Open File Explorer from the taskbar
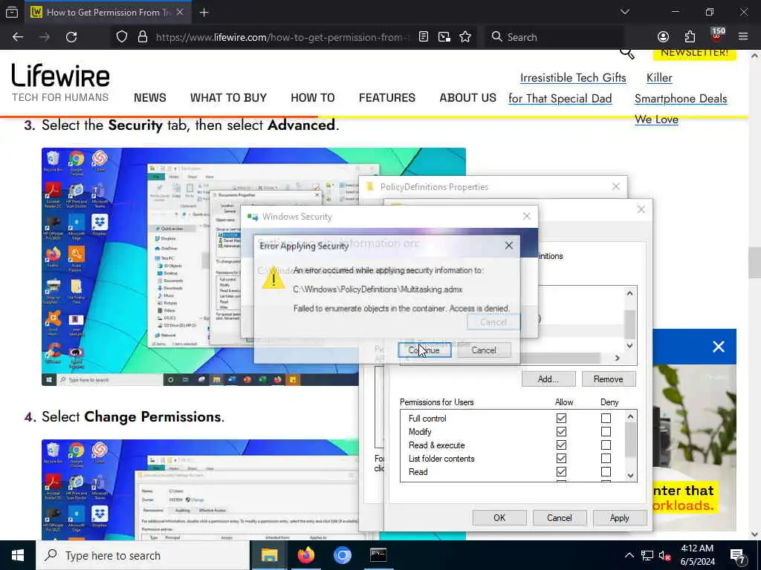The width and height of the screenshot is (761, 570). [x=269, y=555]
